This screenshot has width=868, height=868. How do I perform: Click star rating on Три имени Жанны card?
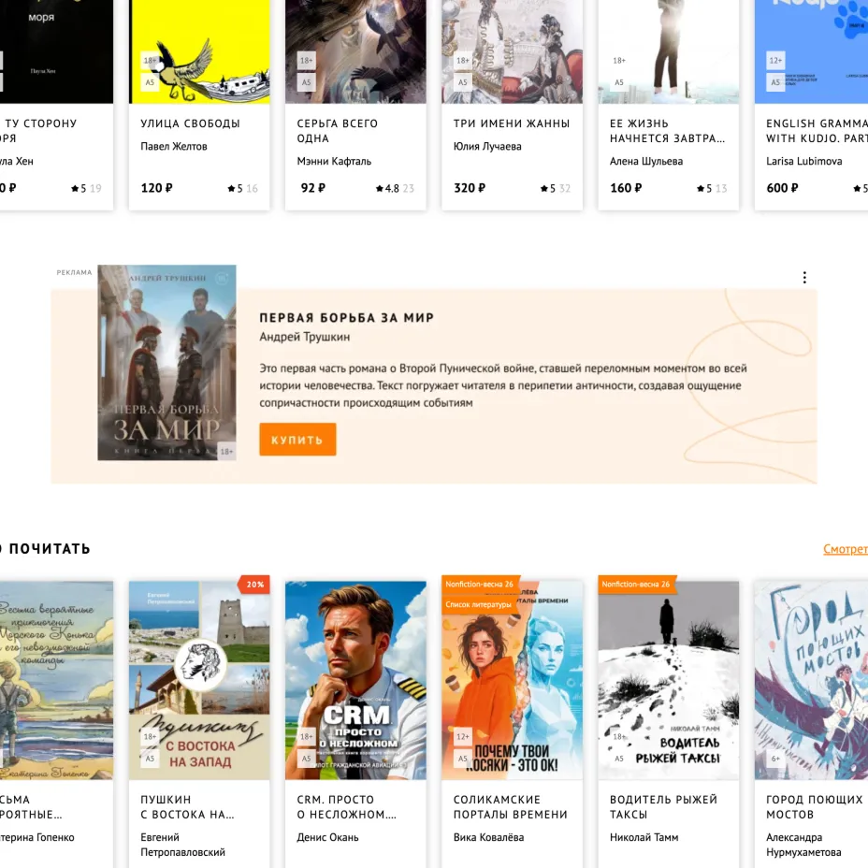click(x=556, y=188)
